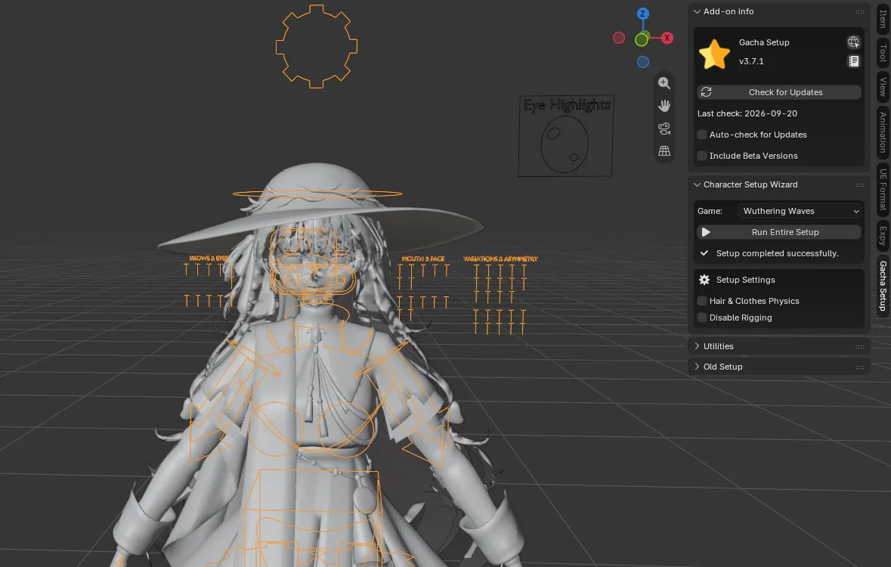Click the pan view hand icon
The width and height of the screenshot is (891, 567).
pos(664,106)
